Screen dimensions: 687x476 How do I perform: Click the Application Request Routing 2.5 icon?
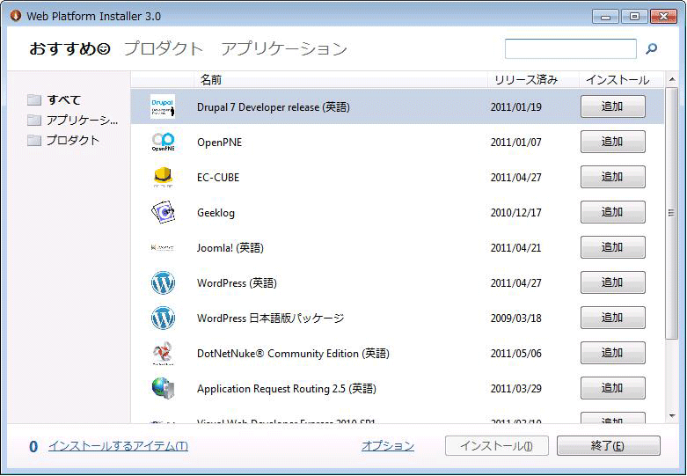pos(163,388)
